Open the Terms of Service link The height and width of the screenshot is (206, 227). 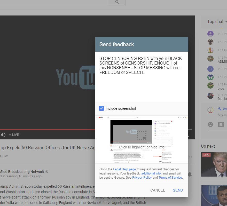tap(170, 178)
